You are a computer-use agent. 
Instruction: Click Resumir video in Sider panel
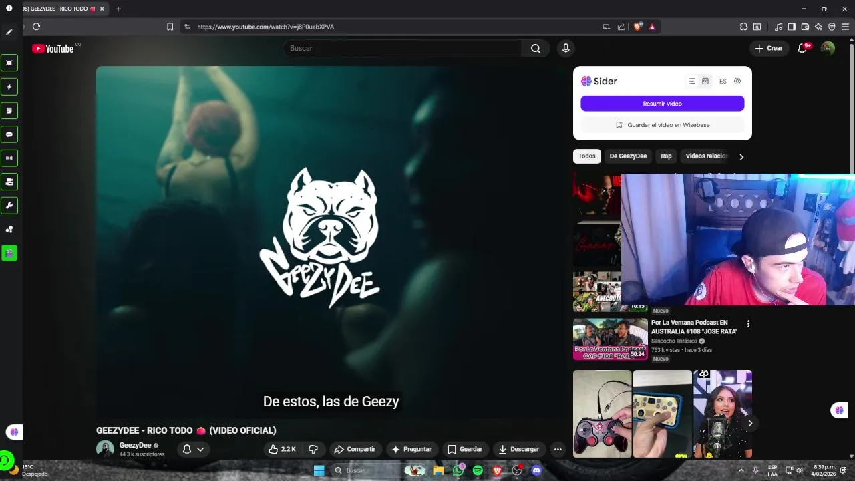[662, 104]
